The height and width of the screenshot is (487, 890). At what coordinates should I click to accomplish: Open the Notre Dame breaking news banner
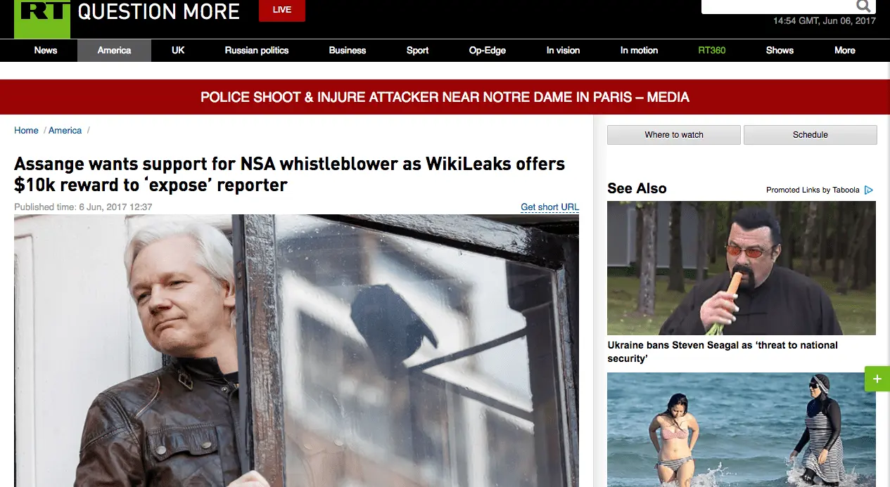445,97
